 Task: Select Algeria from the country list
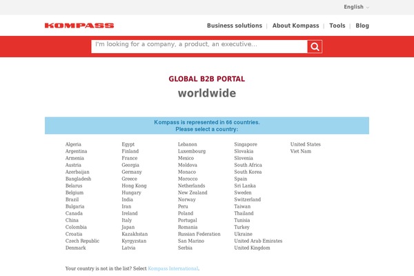point(73,144)
